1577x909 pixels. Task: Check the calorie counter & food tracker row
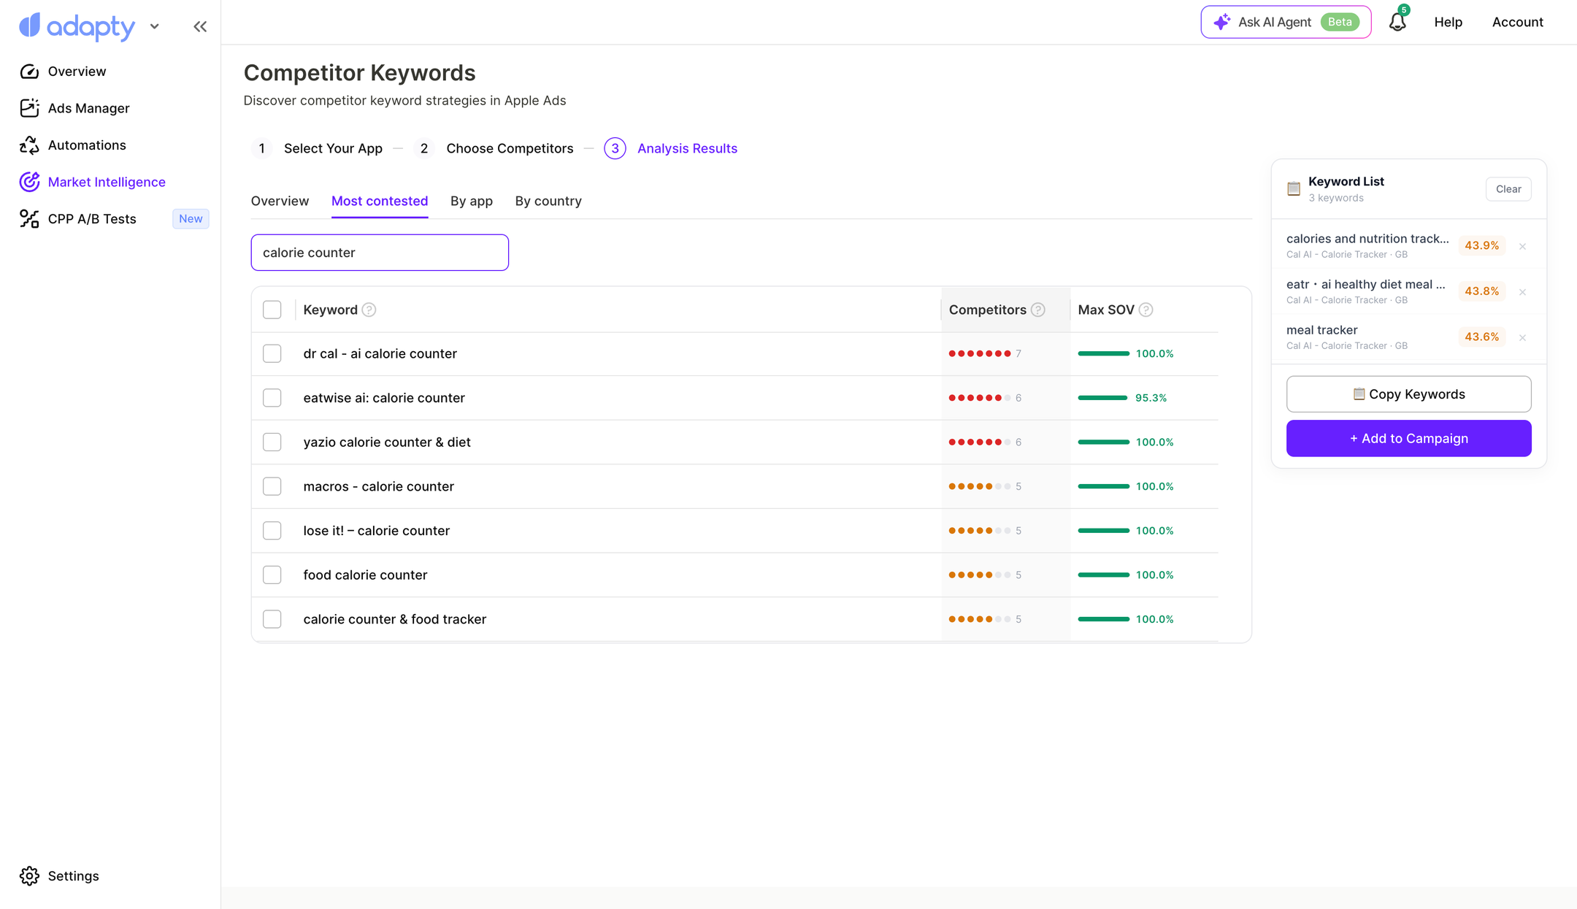(x=272, y=619)
